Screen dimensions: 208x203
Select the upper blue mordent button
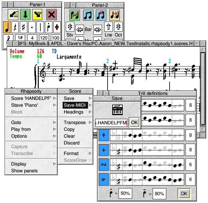[x=104, y=135]
